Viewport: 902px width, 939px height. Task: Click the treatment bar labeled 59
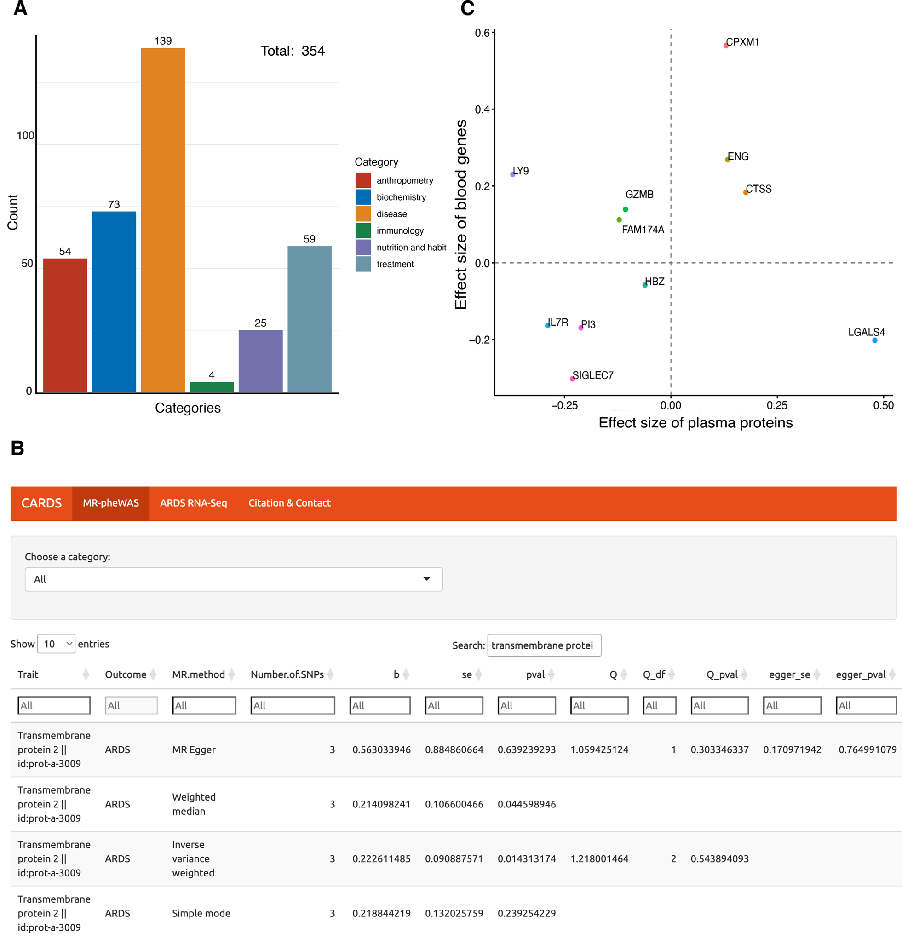pyautogui.click(x=310, y=319)
